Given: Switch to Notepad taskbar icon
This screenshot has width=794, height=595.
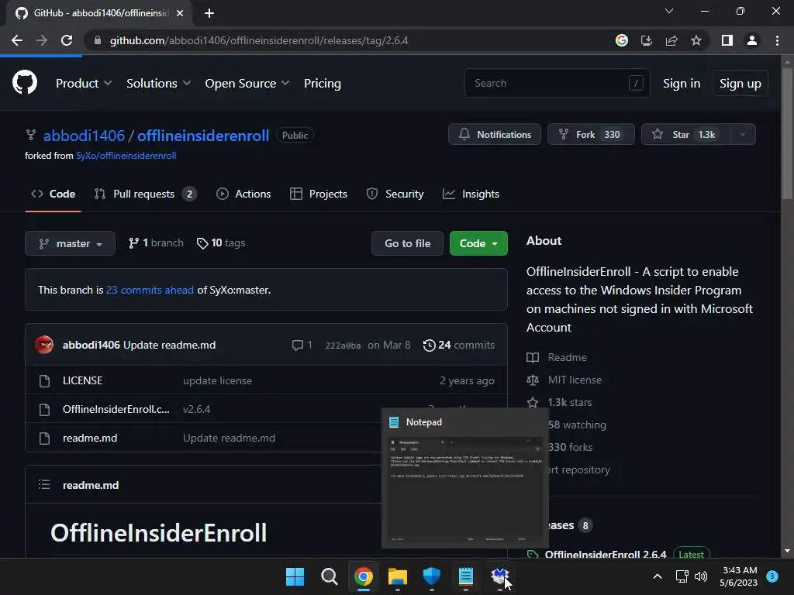Looking at the screenshot, I should (465, 576).
